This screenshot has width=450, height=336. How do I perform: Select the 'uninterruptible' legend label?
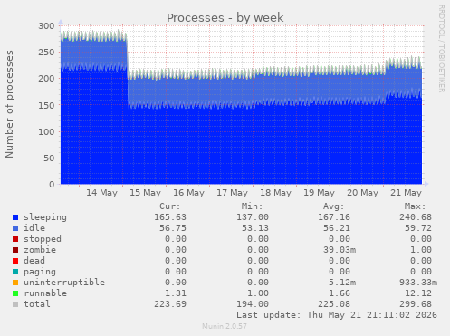(64, 283)
